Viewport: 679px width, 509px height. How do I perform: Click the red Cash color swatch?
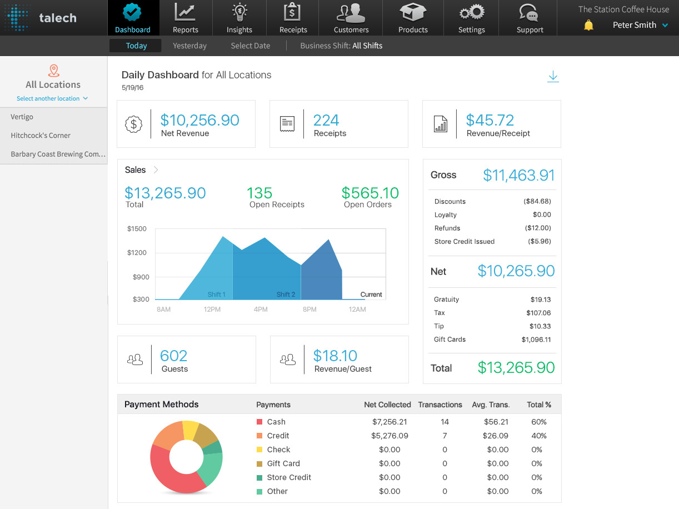click(x=259, y=422)
